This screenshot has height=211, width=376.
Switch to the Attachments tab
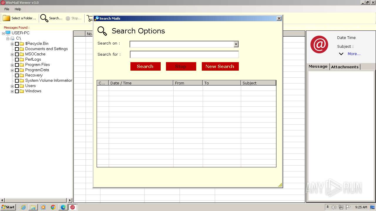coord(345,67)
